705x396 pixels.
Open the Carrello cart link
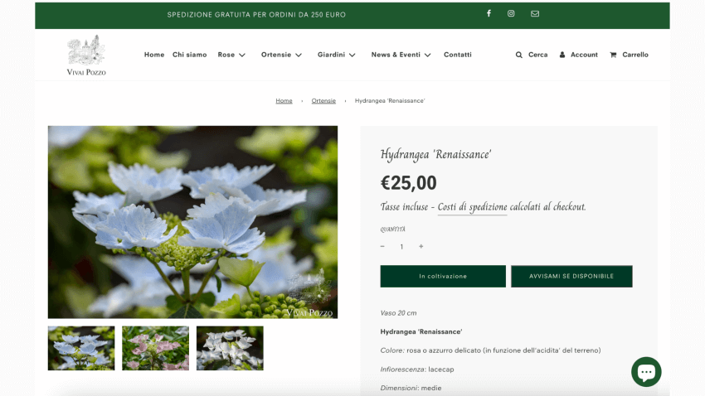(635, 55)
